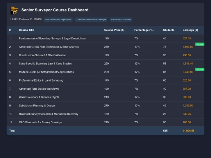Click row number 10
The width and height of the screenshot is (211, 158).
click(11, 114)
